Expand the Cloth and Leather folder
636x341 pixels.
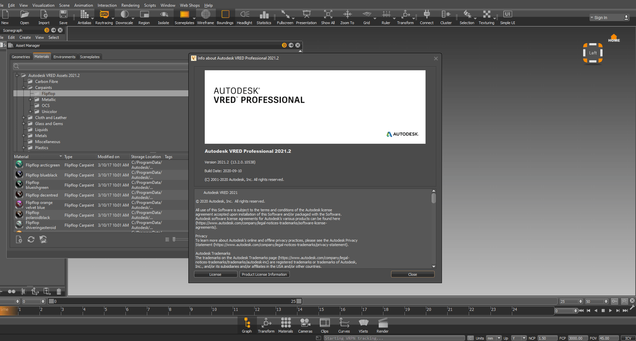[x=23, y=118]
